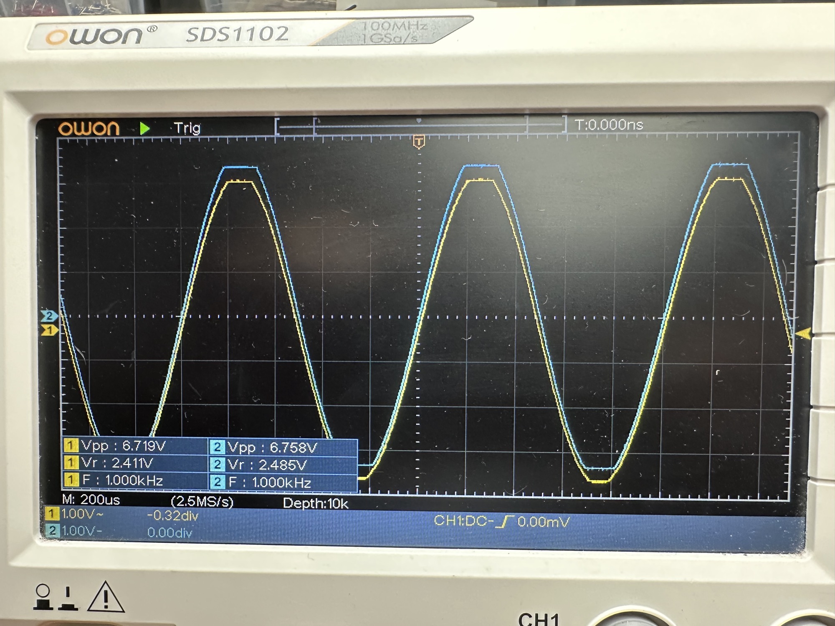Select CH2 Vr : 2.485V measurement
Screen dimensions: 835x626
point(283,465)
